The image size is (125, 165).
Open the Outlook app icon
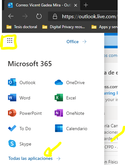(12, 82)
